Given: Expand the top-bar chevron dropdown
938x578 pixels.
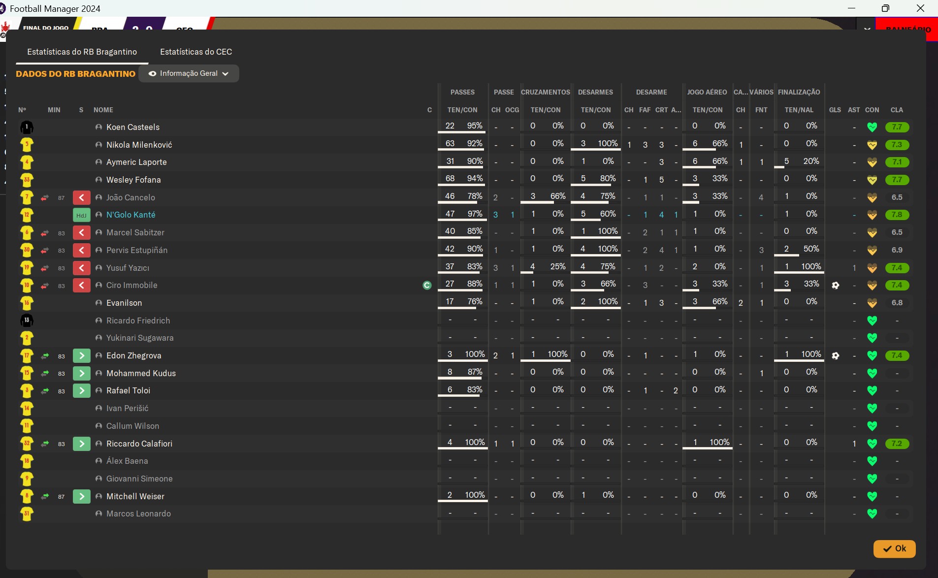Looking at the screenshot, I should [x=867, y=29].
